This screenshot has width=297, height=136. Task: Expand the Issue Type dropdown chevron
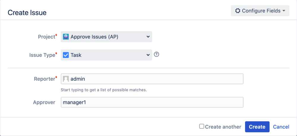pos(148,55)
